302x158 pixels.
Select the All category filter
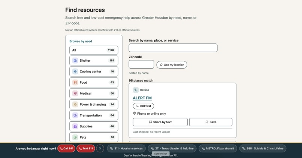pos(94,50)
